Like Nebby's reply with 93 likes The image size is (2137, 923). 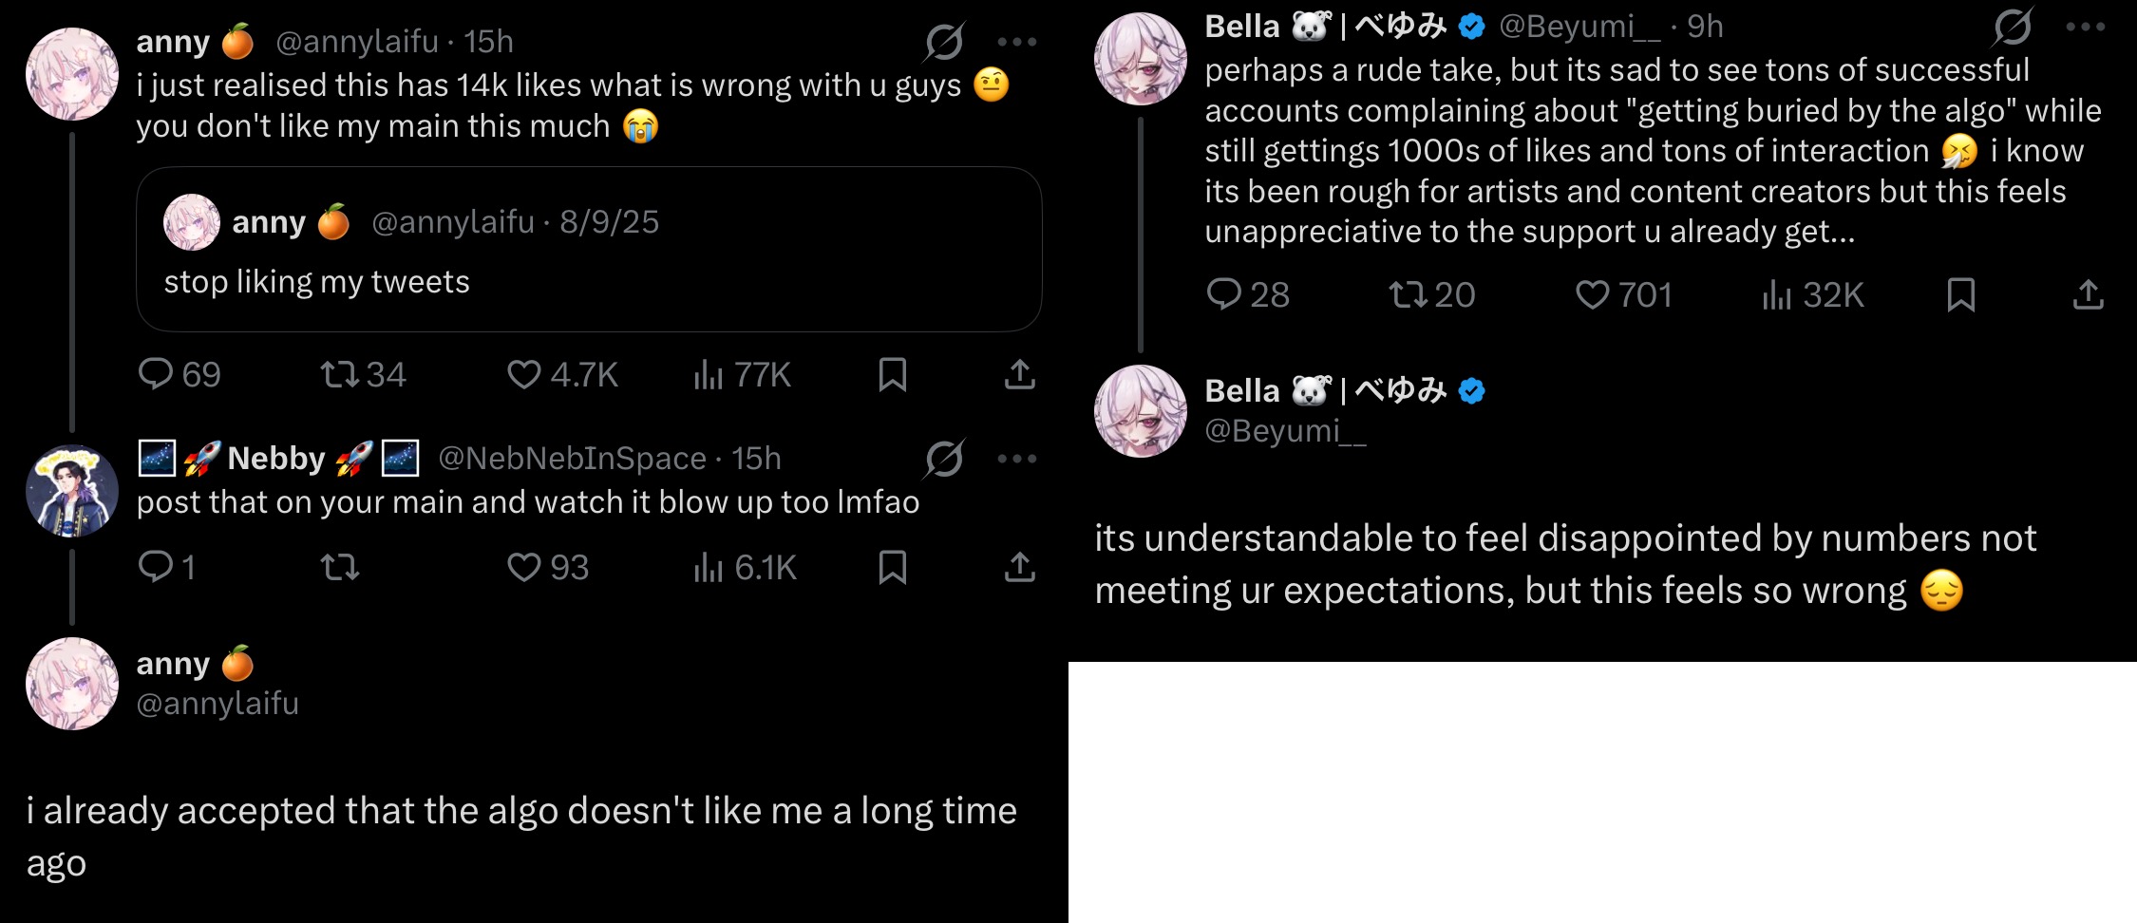tap(523, 568)
